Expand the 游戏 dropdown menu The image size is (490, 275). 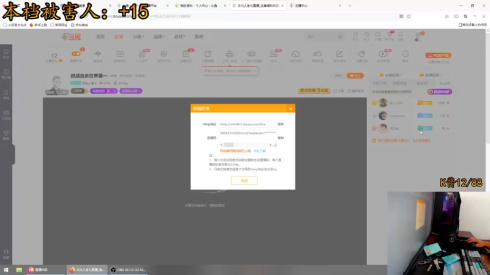pyautogui.click(x=179, y=37)
